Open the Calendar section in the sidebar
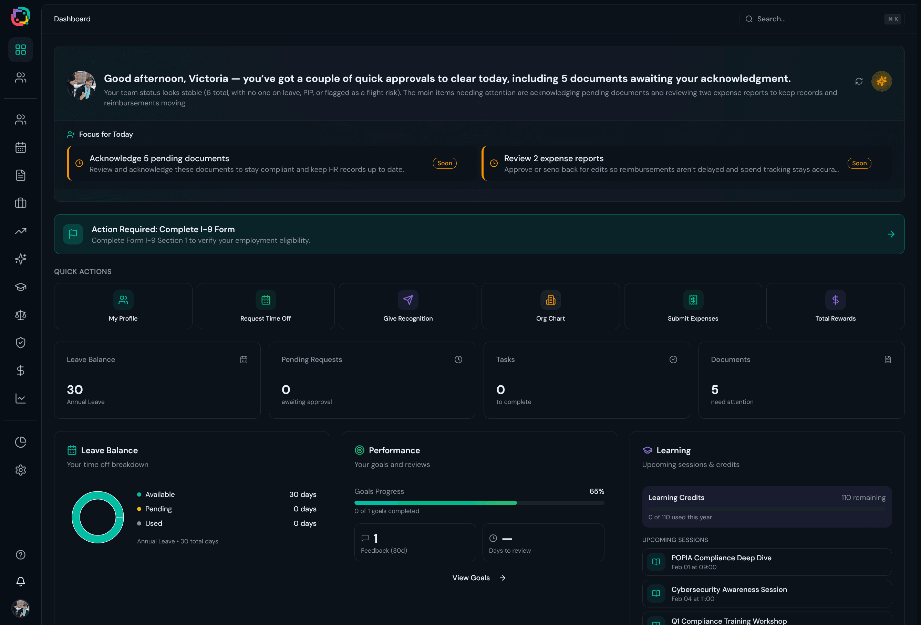Screen dimensions: 921x625 [20, 147]
